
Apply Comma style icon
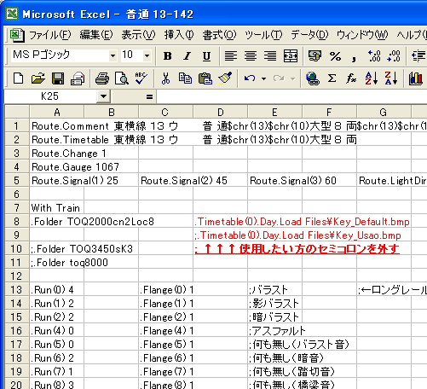click(x=354, y=58)
